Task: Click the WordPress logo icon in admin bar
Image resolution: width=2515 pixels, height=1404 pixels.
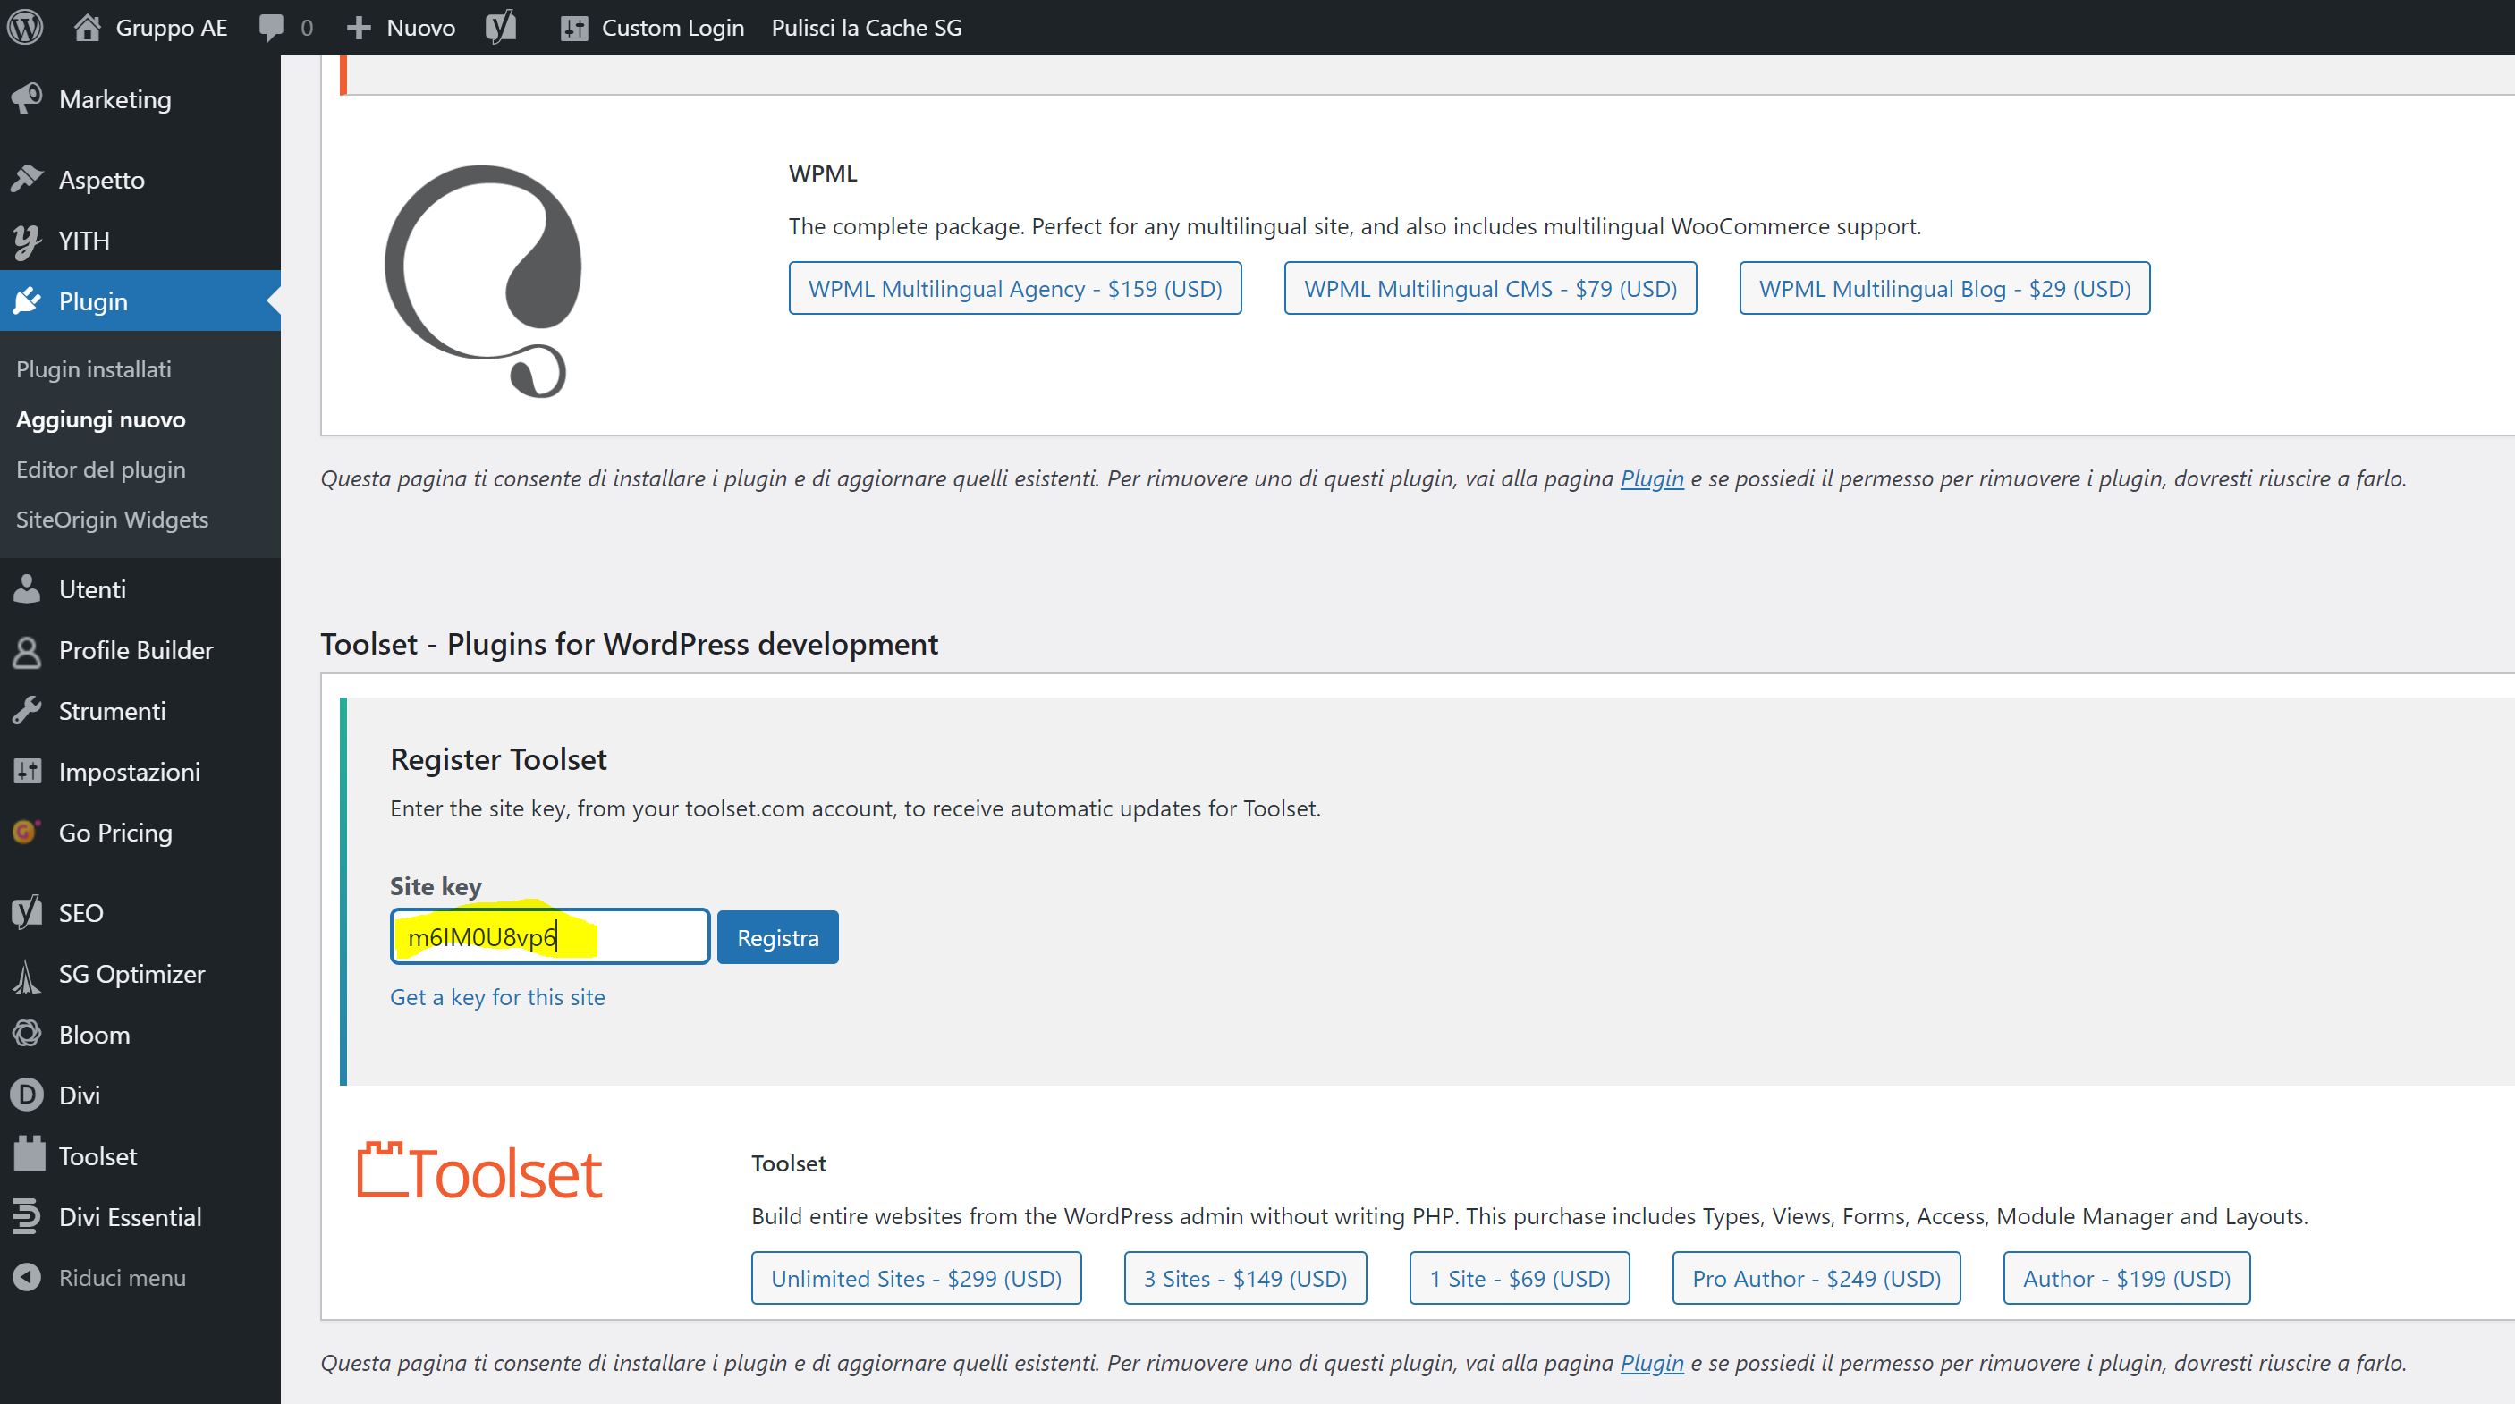Action: pyautogui.click(x=25, y=28)
